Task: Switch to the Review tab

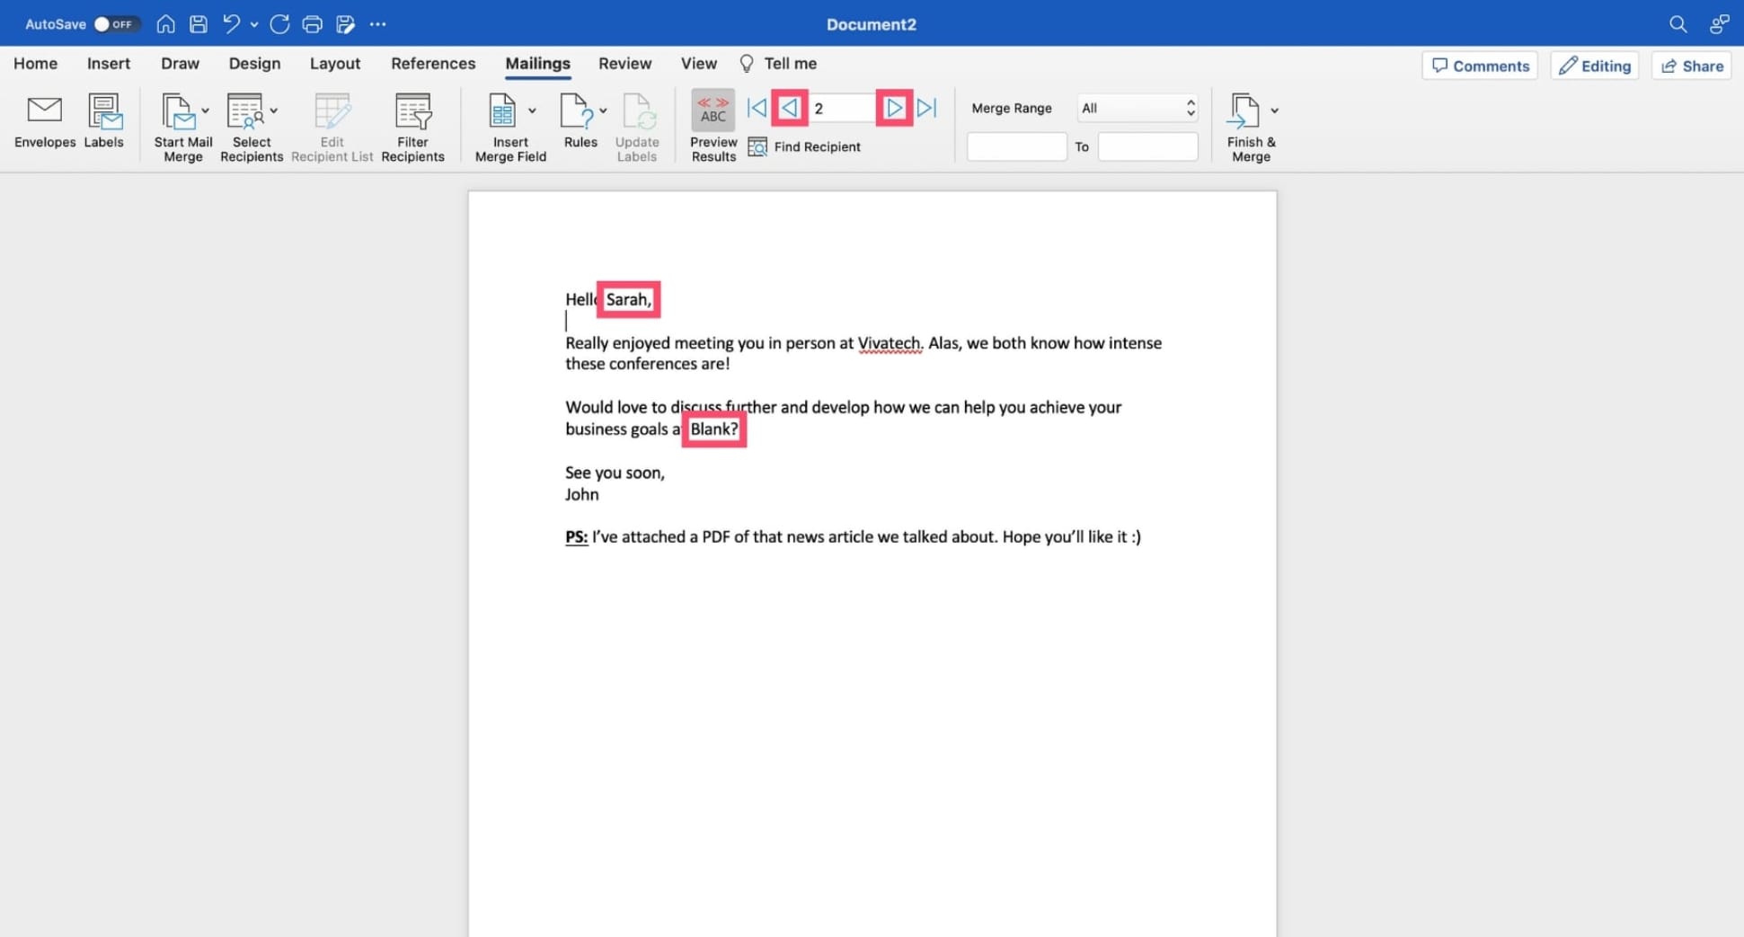Action: click(x=624, y=63)
